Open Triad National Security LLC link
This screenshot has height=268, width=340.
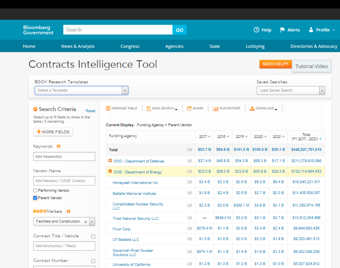tap(135, 218)
